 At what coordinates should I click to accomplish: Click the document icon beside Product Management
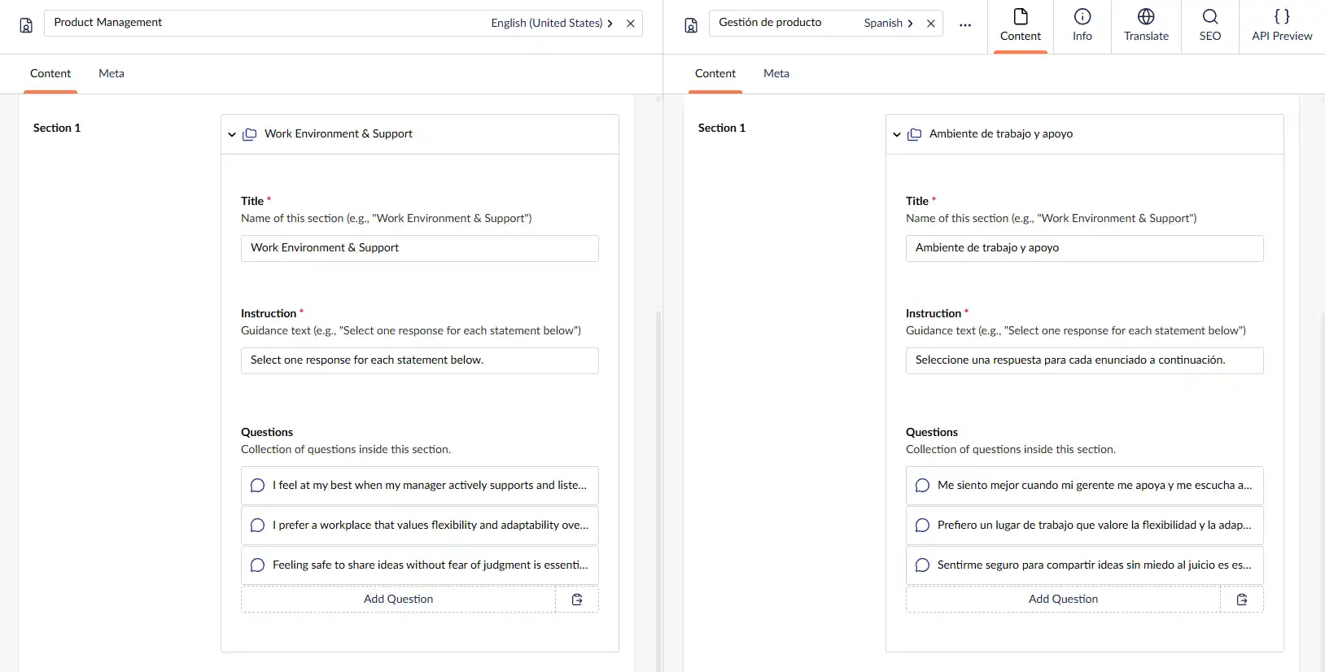[x=26, y=25]
